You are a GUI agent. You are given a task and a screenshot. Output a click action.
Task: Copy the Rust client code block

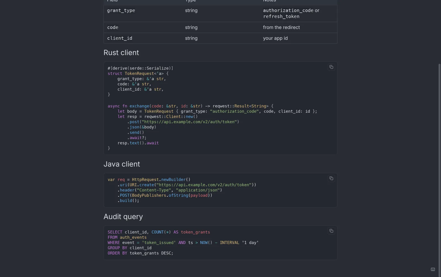(x=331, y=67)
